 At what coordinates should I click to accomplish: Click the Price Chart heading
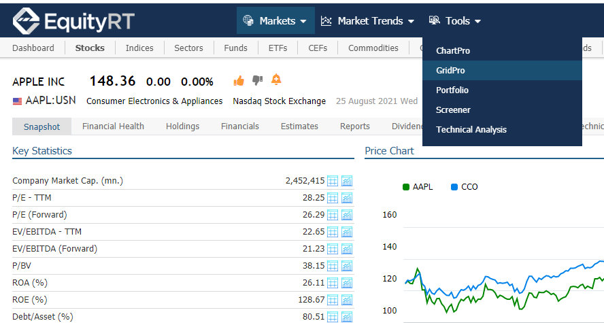[390, 151]
